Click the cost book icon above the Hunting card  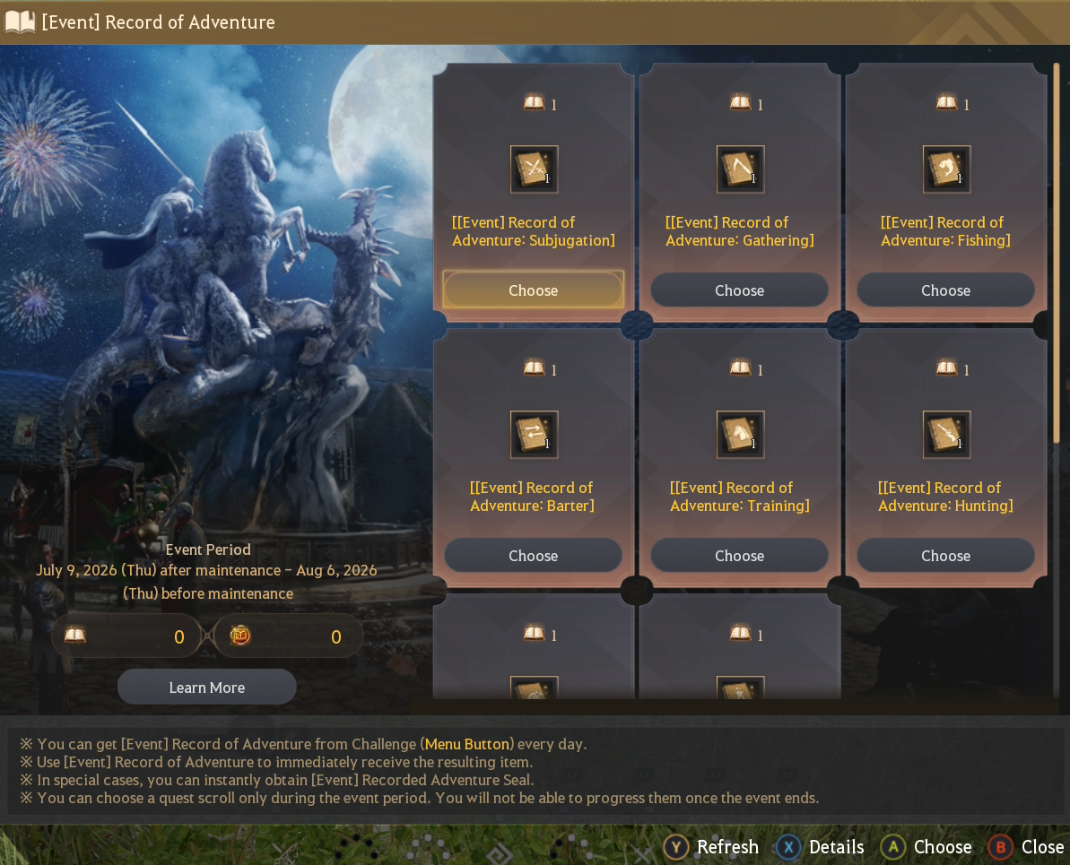pyautogui.click(x=946, y=368)
